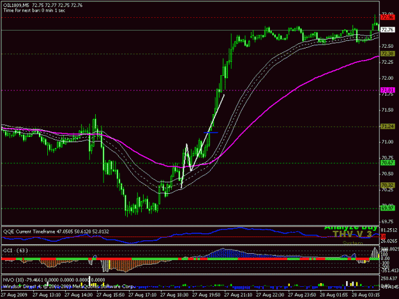Click the QQE scale value 81.2512
Viewport: 399px width, 299px height.
click(x=389, y=230)
